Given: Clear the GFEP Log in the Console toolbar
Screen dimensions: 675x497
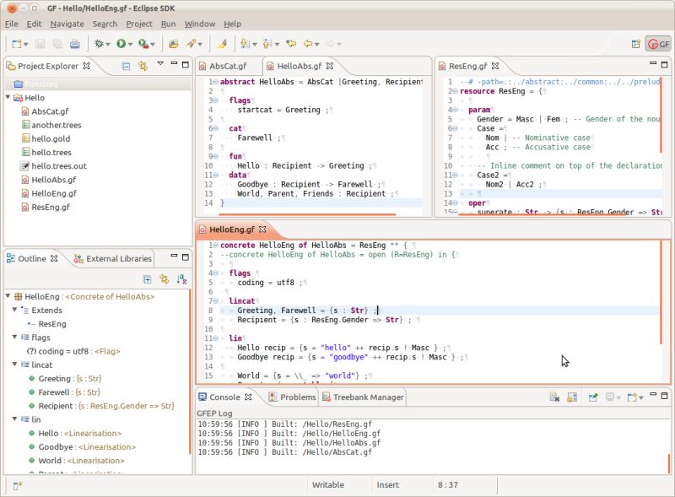Looking at the screenshot, I should click(556, 397).
